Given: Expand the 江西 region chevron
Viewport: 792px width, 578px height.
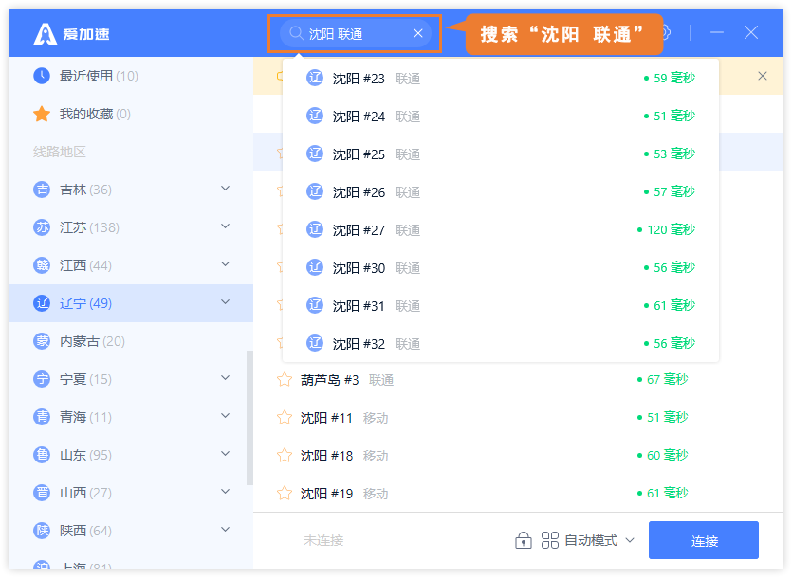Looking at the screenshot, I should 226,264.
